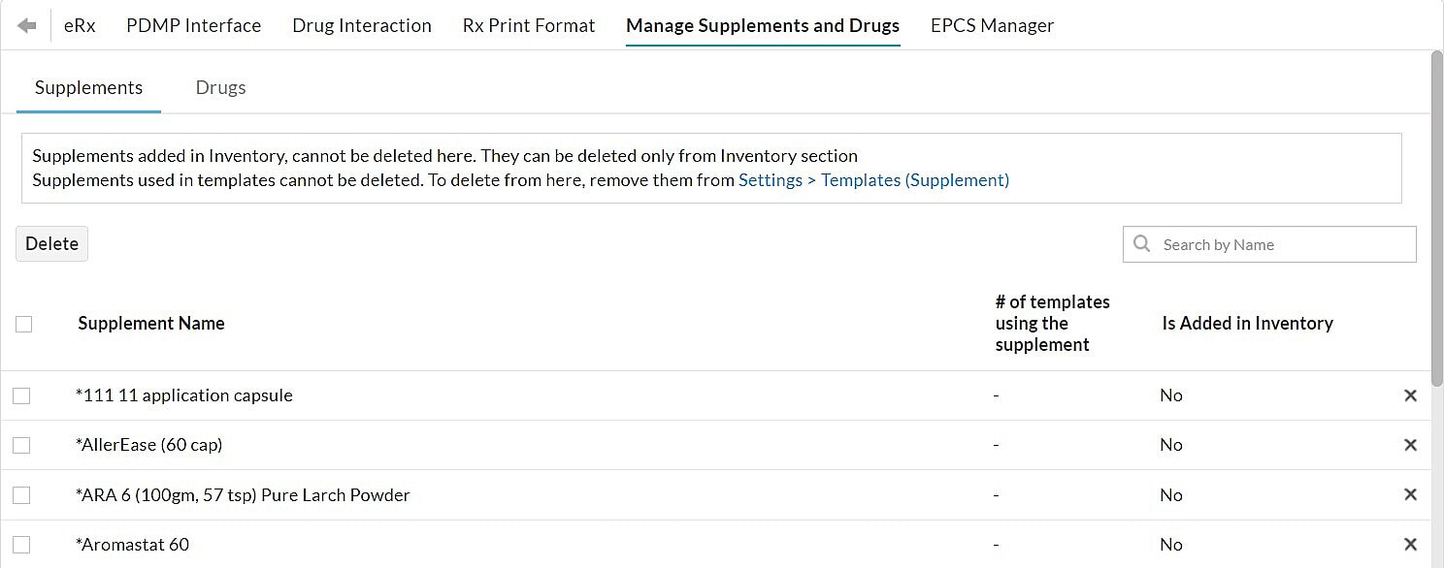Viewport: 1444px width, 568px height.
Task: Remove *111 11 application capsule with X icon
Action: pos(1410,395)
